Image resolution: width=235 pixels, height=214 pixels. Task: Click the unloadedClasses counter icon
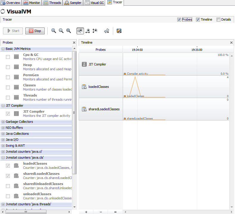pyautogui.click(x=16, y=196)
